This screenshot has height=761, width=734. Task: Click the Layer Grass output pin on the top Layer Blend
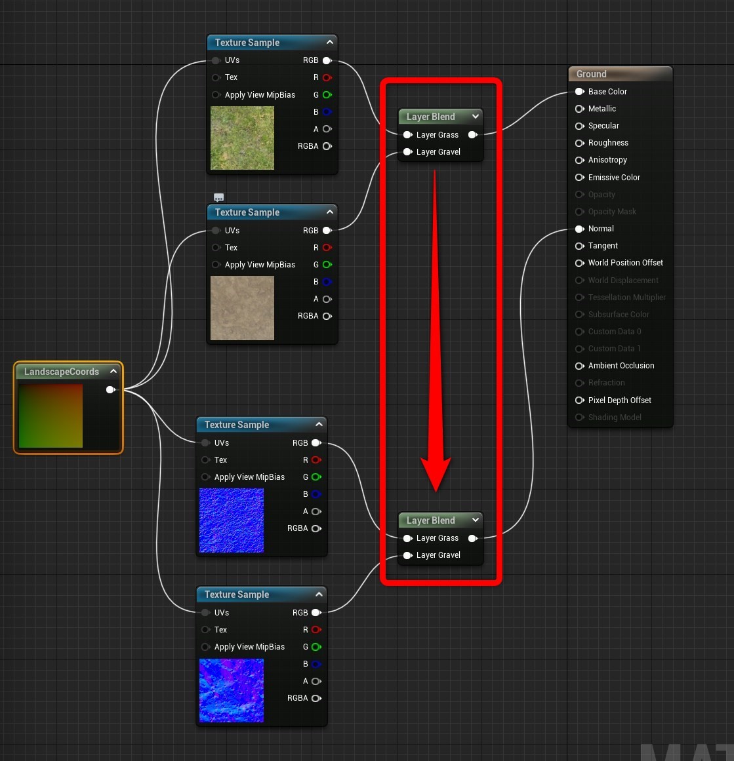(x=473, y=134)
